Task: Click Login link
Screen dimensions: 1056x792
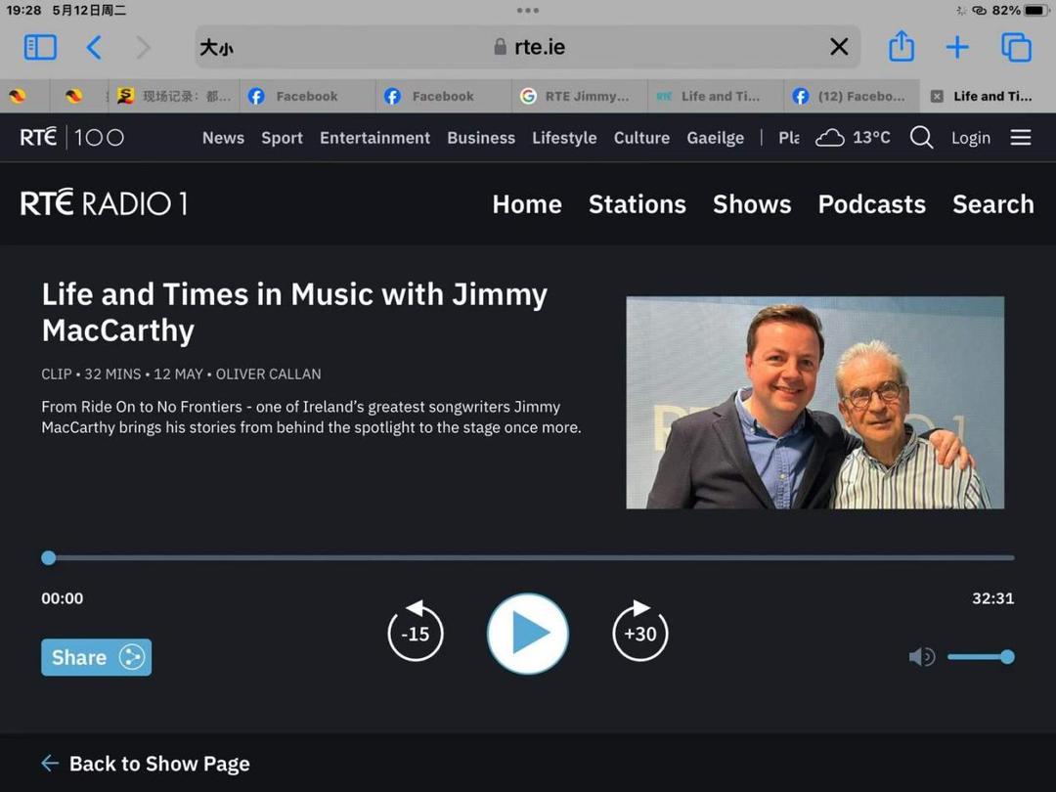Action: tap(971, 138)
